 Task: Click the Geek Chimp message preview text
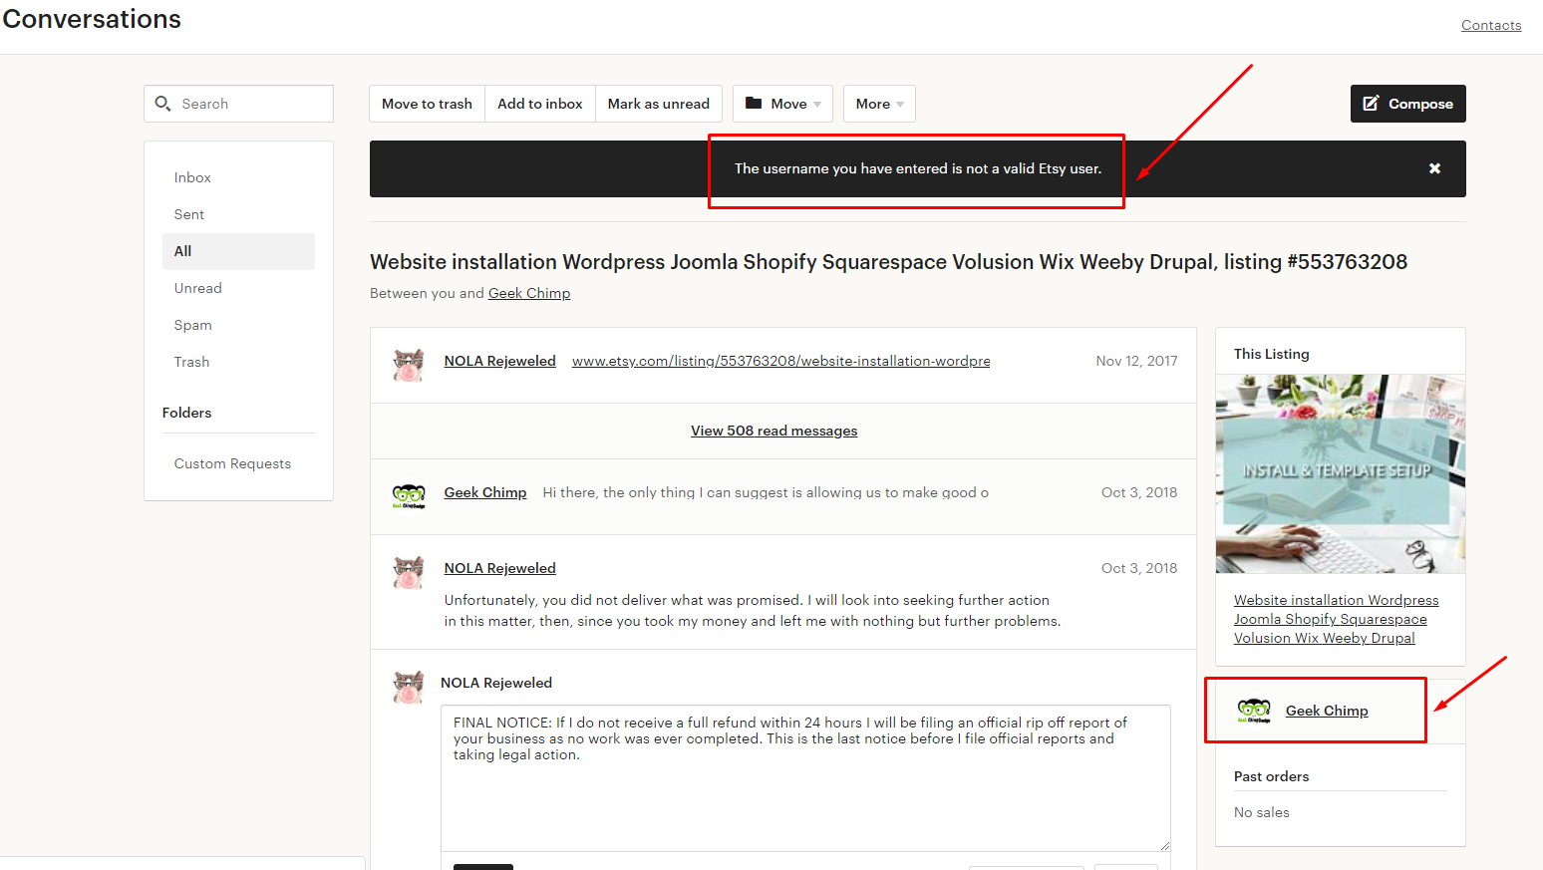pyautogui.click(x=766, y=492)
